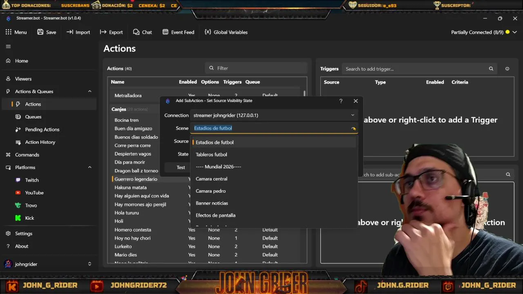This screenshot has height=294, width=523.
Task: Open the Connection dropdown
Action: click(274, 116)
